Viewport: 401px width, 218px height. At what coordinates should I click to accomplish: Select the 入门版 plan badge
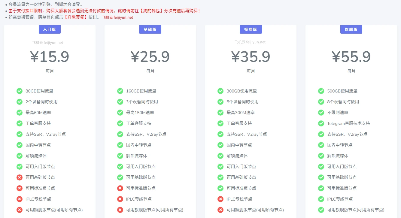point(49,29)
